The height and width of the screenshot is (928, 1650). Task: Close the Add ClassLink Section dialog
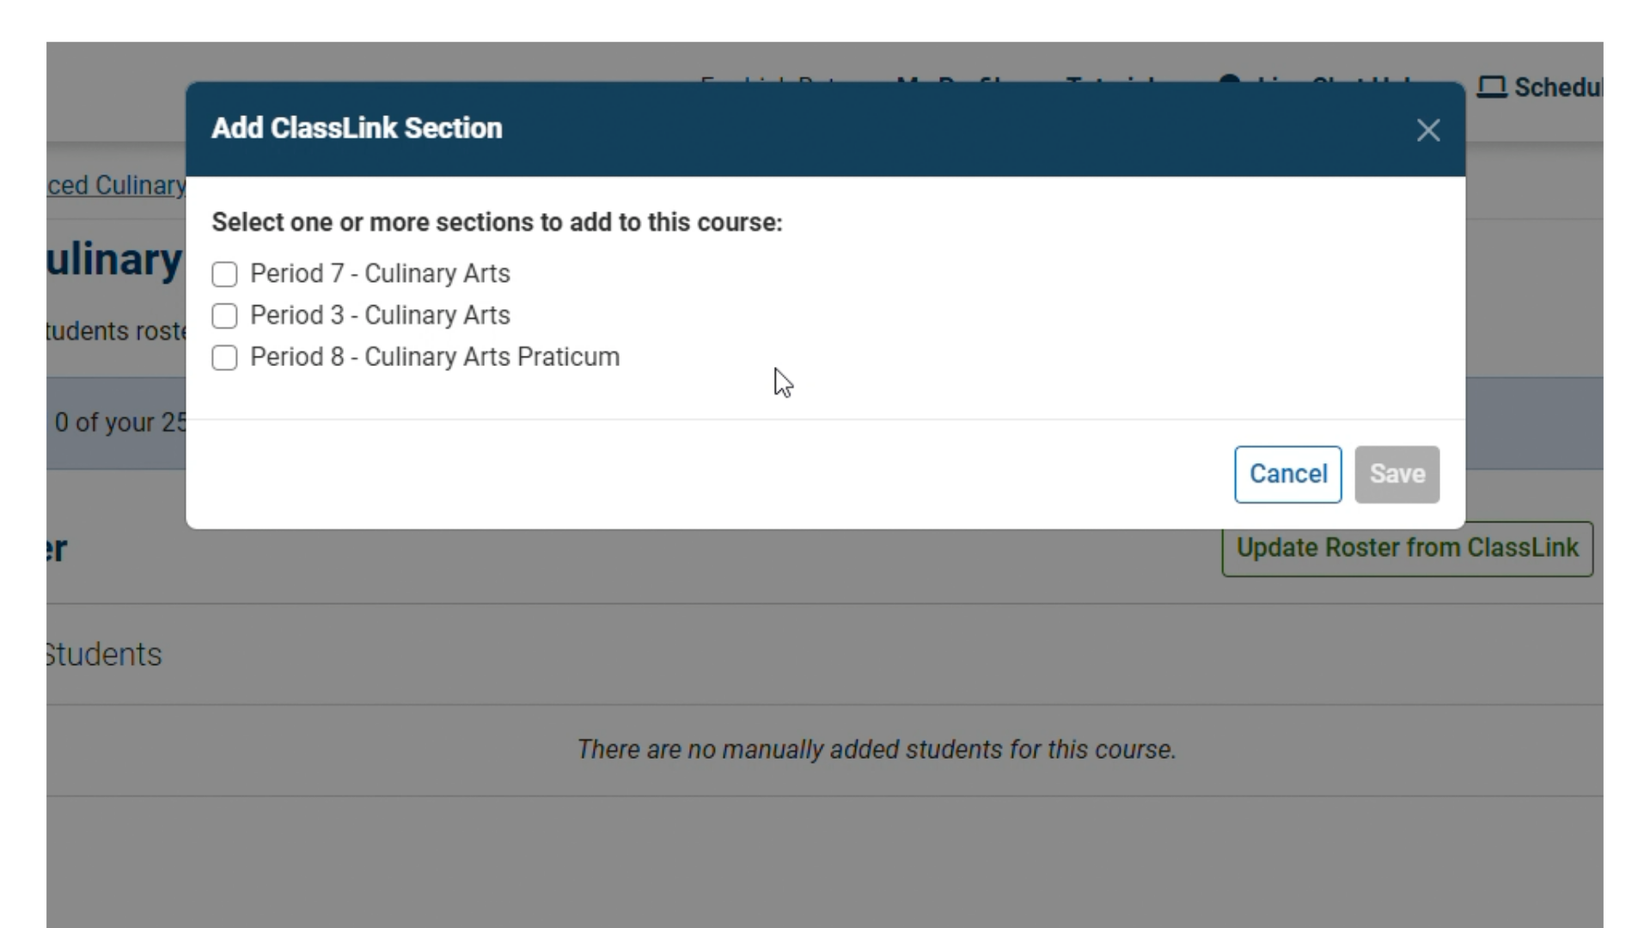1427,131
